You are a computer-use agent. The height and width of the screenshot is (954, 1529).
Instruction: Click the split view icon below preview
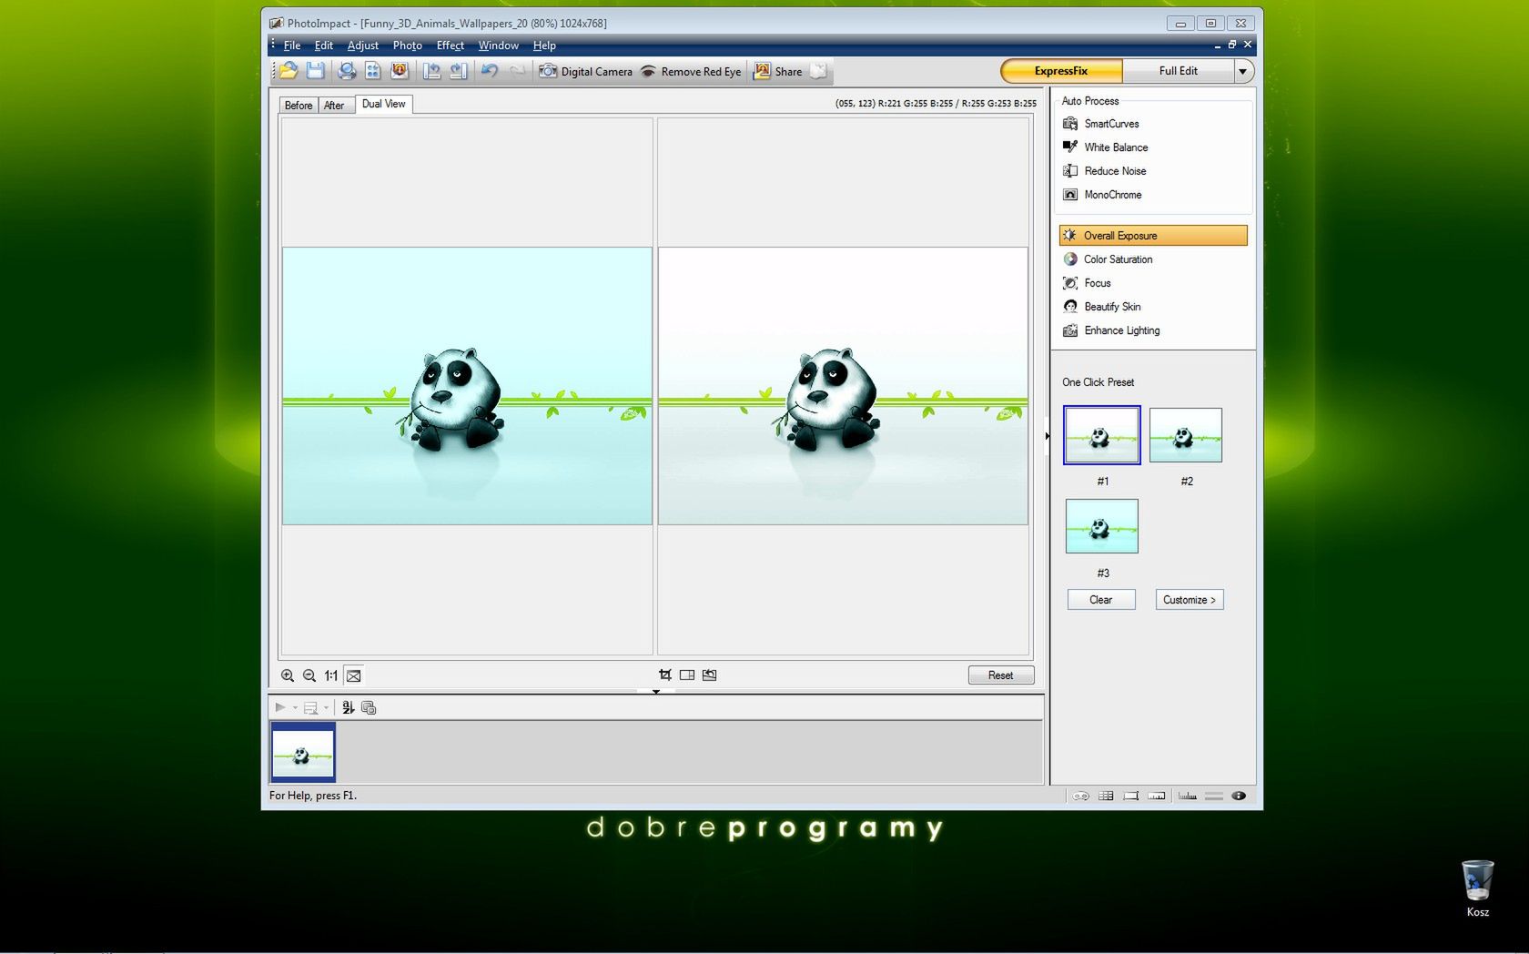pyautogui.click(x=687, y=675)
